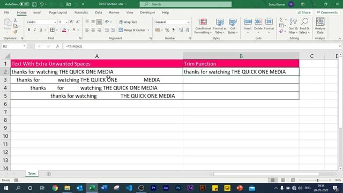Open Font dialog launcher

point(80,38)
